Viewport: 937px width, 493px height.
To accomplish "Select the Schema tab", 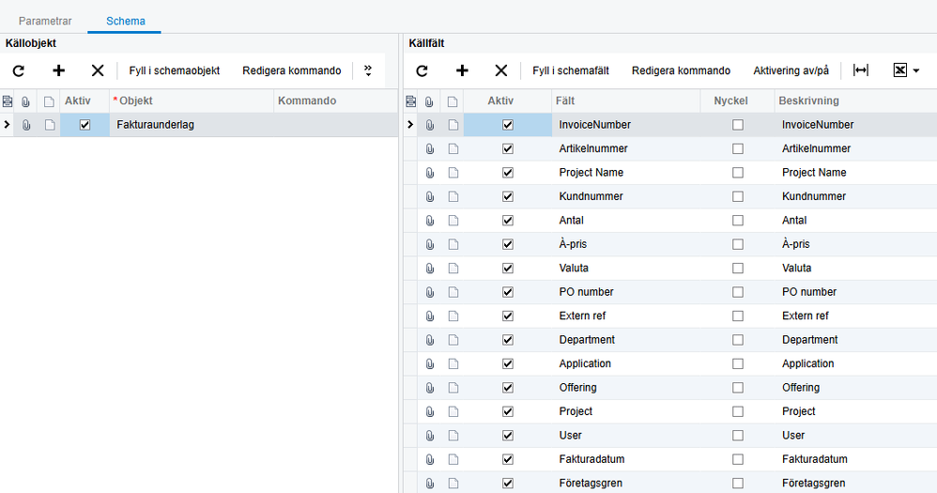I will (x=125, y=21).
